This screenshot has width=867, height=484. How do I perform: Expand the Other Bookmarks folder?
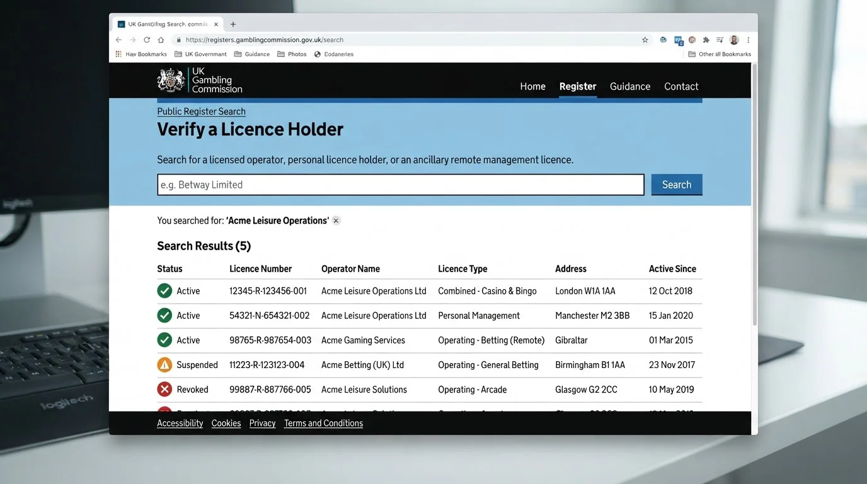click(x=720, y=54)
